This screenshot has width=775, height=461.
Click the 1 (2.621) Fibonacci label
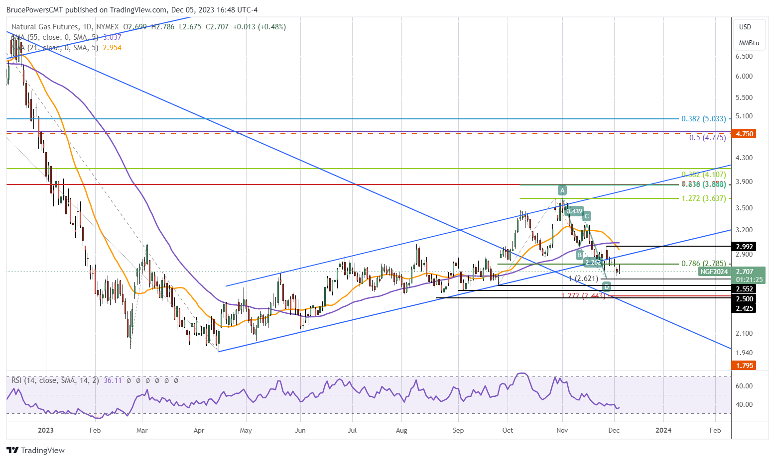tap(583, 278)
